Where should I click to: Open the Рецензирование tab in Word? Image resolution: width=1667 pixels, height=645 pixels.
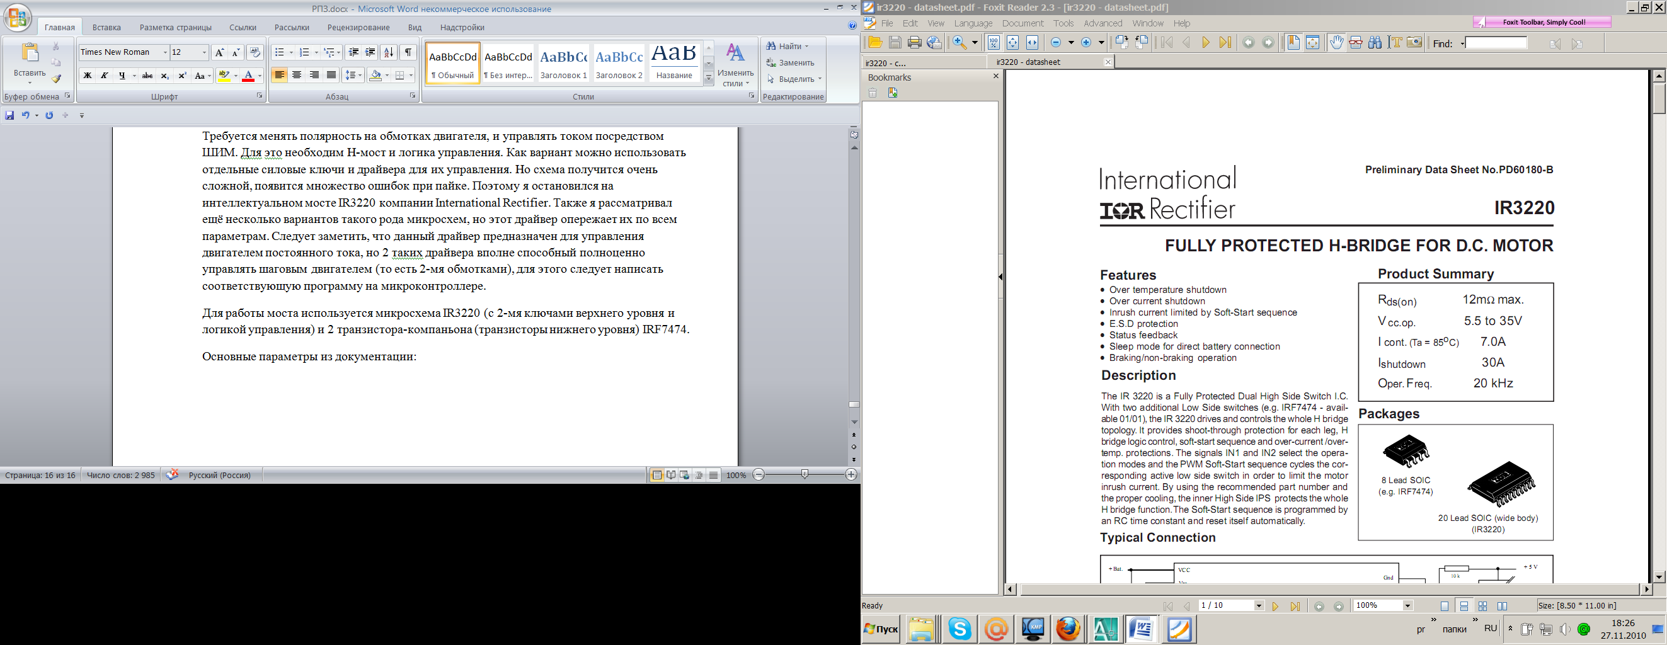pos(358,27)
